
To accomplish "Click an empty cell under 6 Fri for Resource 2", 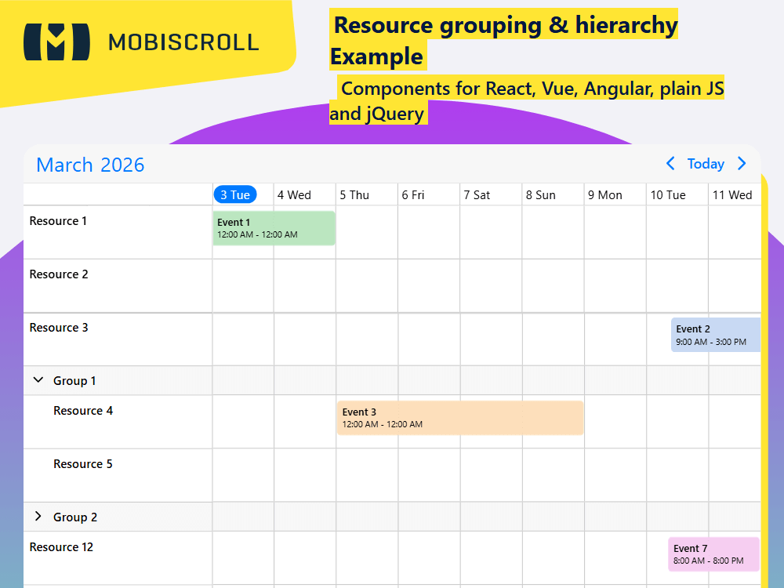I will [428, 285].
